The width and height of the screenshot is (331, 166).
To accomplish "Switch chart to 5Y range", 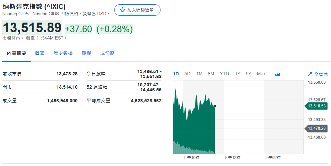I will [x=248, y=74].
